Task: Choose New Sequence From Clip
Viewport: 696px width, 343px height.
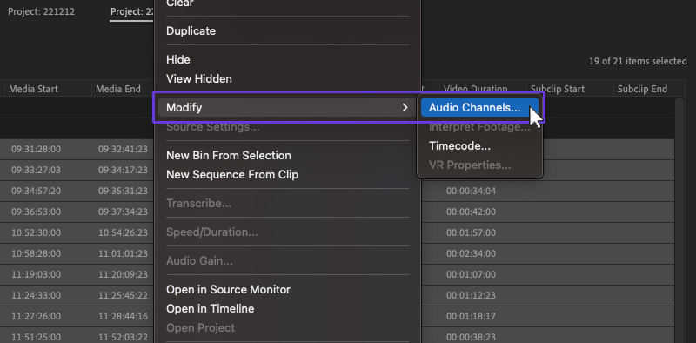Action: pyautogui.click(x=232, y=175)
